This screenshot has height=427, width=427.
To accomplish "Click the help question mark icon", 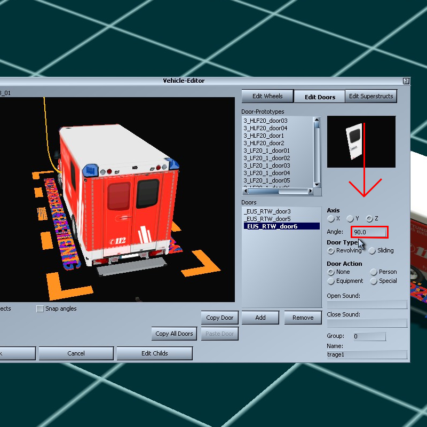I will (406, 81).
